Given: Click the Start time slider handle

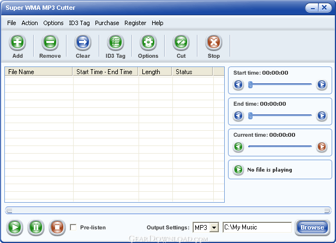Looking at the screenshot, I should point(250,85).
